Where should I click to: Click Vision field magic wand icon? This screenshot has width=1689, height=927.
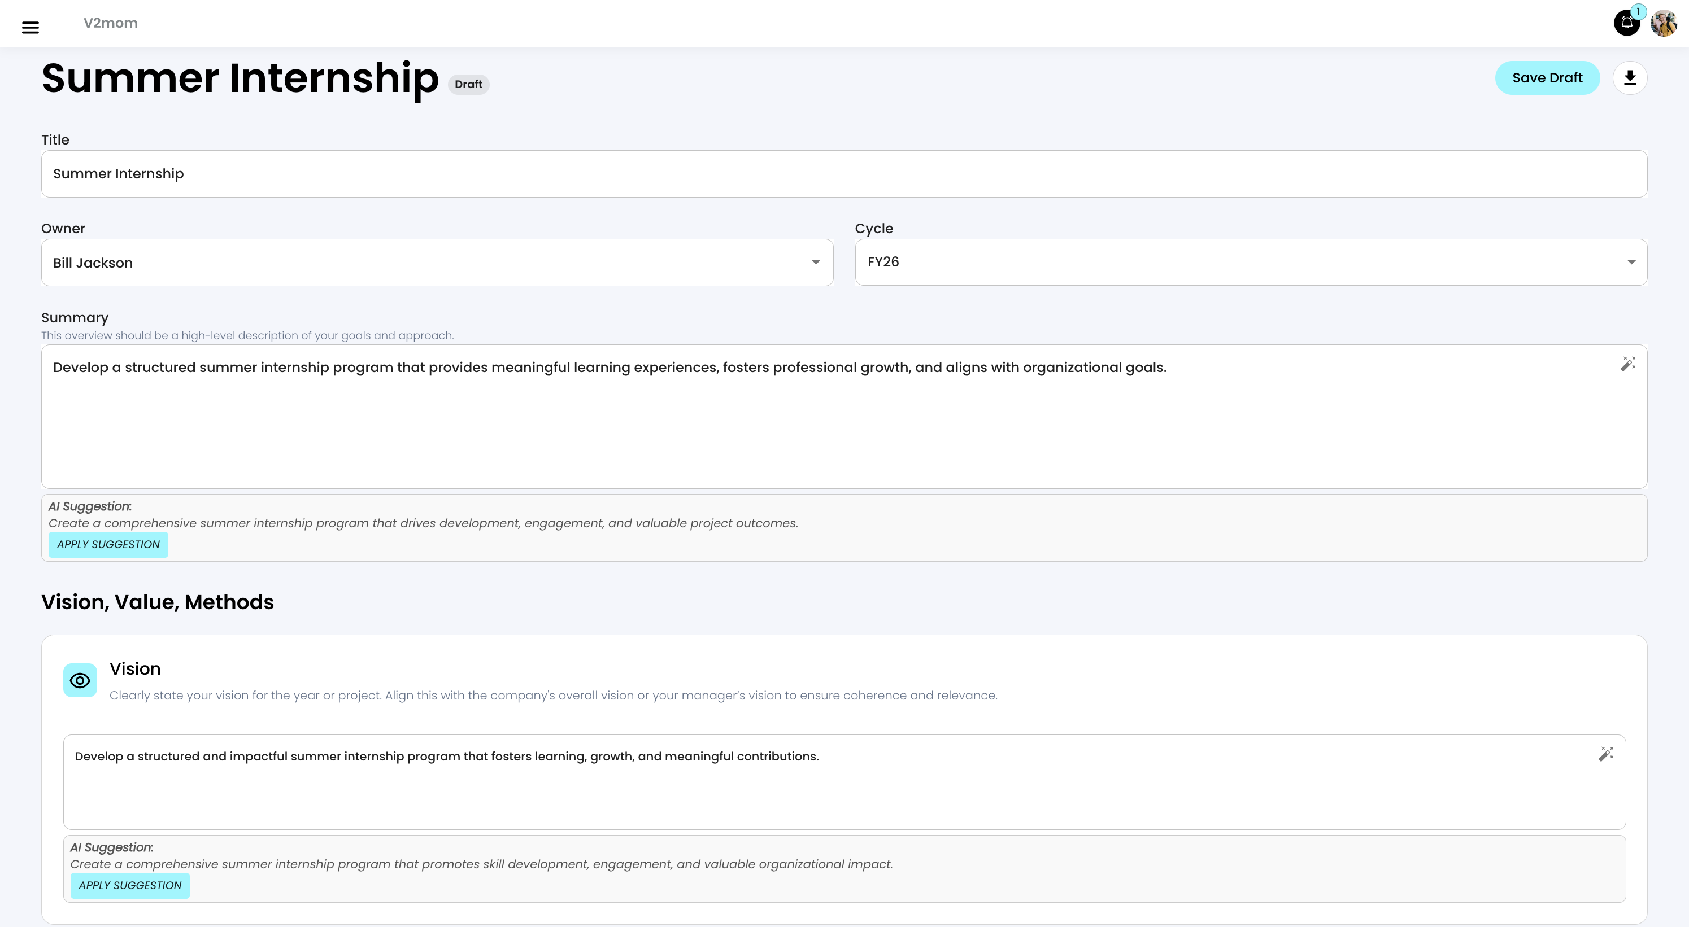point(1606,754)
